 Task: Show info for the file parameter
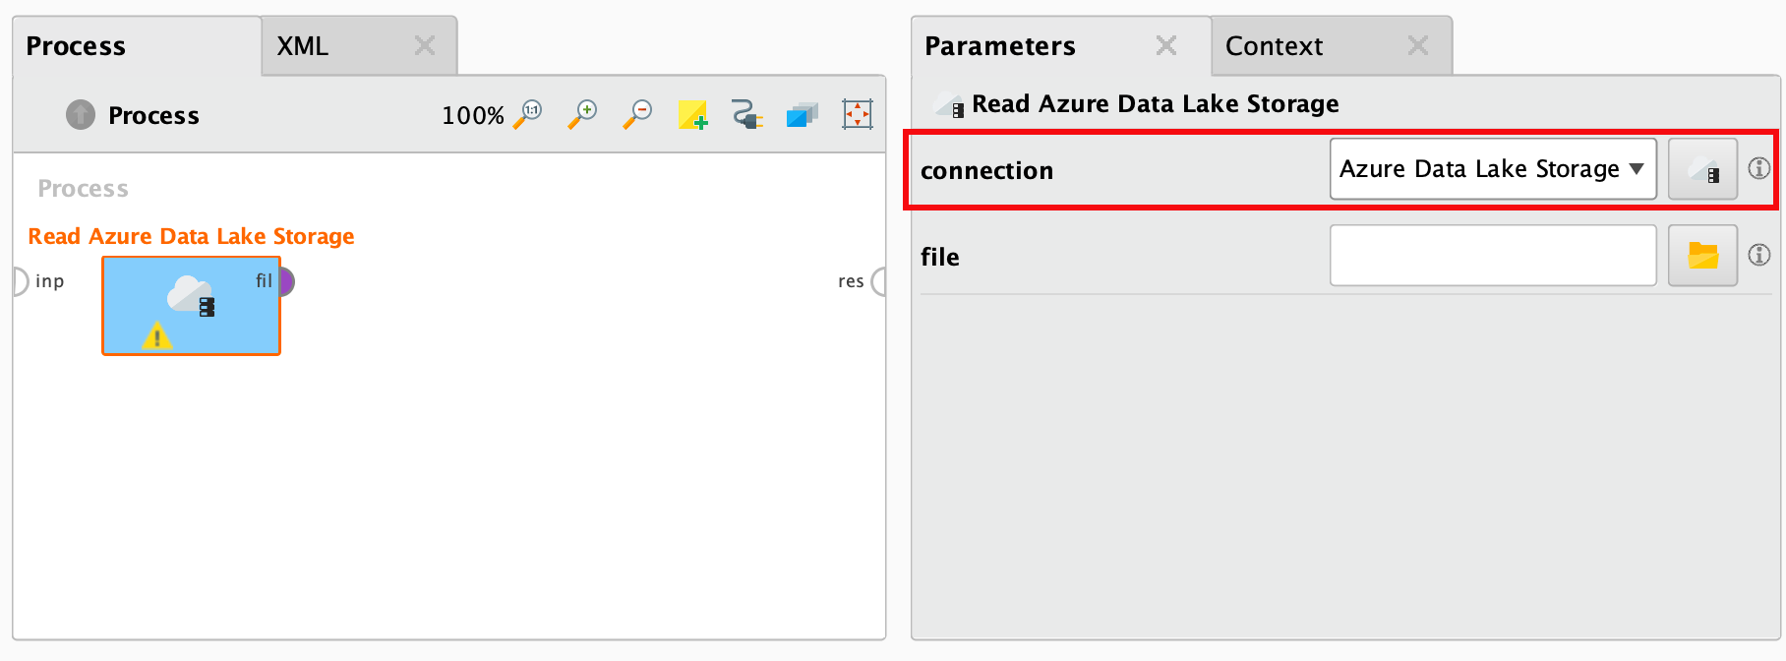(1758, 255)
